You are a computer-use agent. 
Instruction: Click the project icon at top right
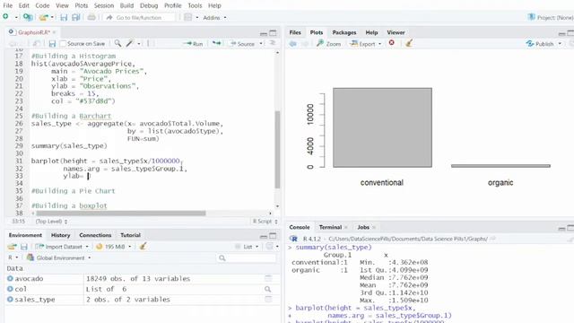pos(531,17)
